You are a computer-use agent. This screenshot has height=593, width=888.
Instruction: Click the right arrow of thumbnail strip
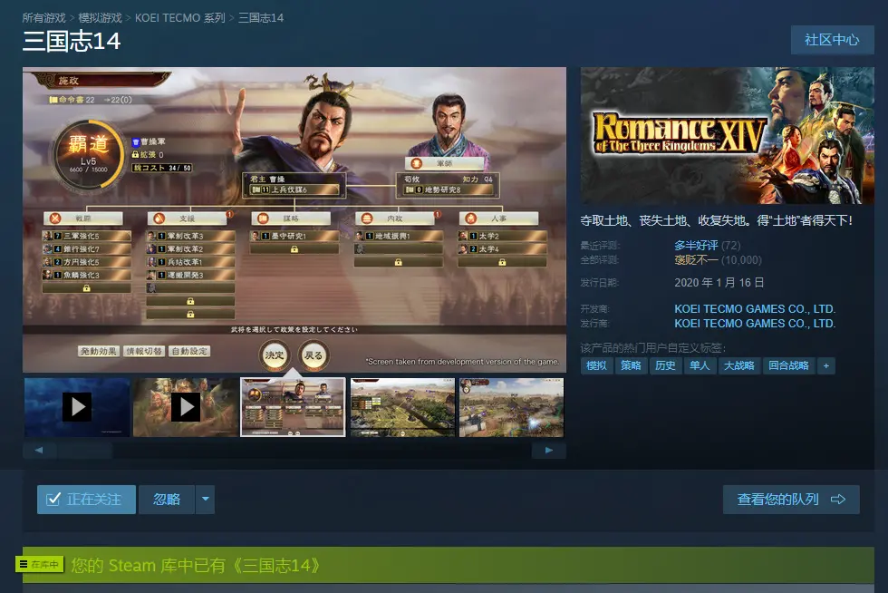pyautogui.click(x=549, y=450)
